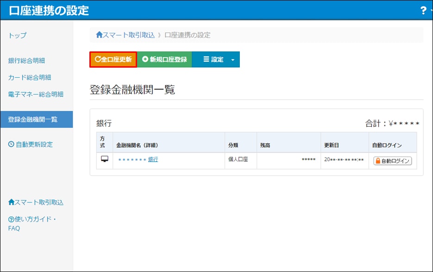Click the 口座連携の設定 breadcrumb text
433x272 pixels.
click(x=188, y=35)
